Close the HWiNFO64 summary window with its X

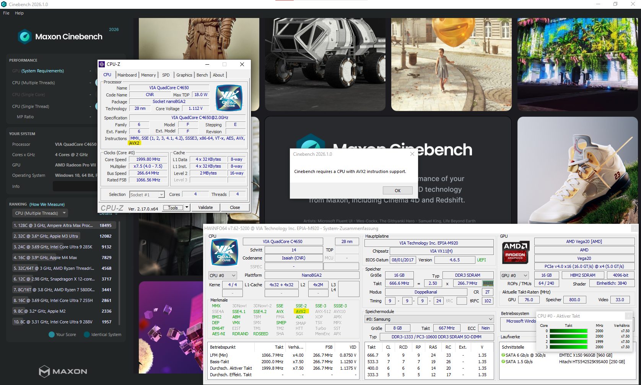[x=634, y=228]
